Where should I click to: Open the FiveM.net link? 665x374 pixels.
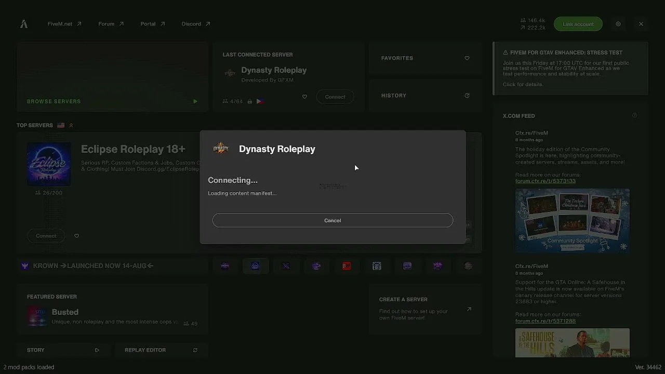click(64, 24)
